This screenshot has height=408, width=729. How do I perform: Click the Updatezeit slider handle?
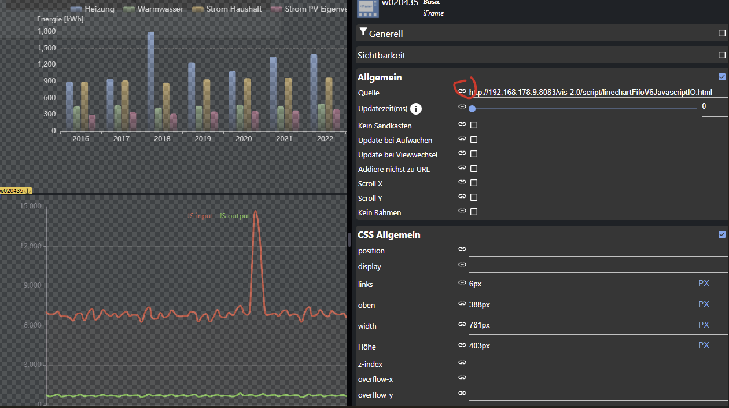[472, 108]
